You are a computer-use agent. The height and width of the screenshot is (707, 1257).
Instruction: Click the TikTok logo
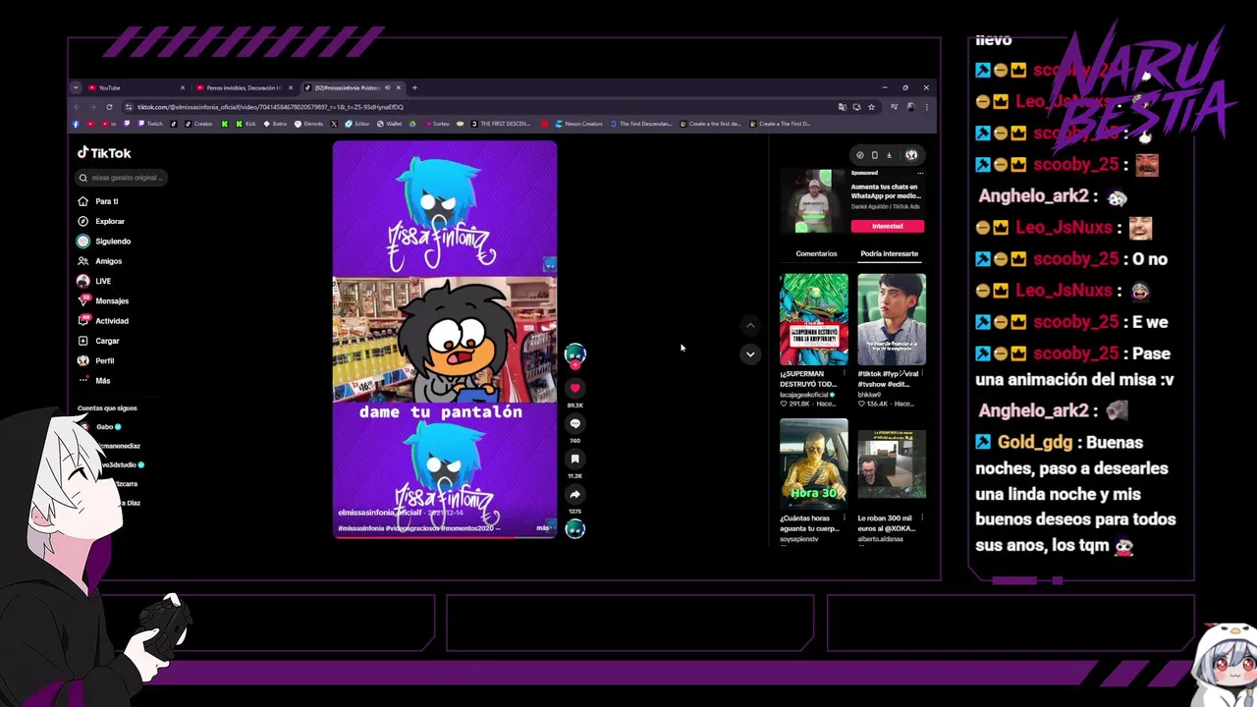coord(104,153)
